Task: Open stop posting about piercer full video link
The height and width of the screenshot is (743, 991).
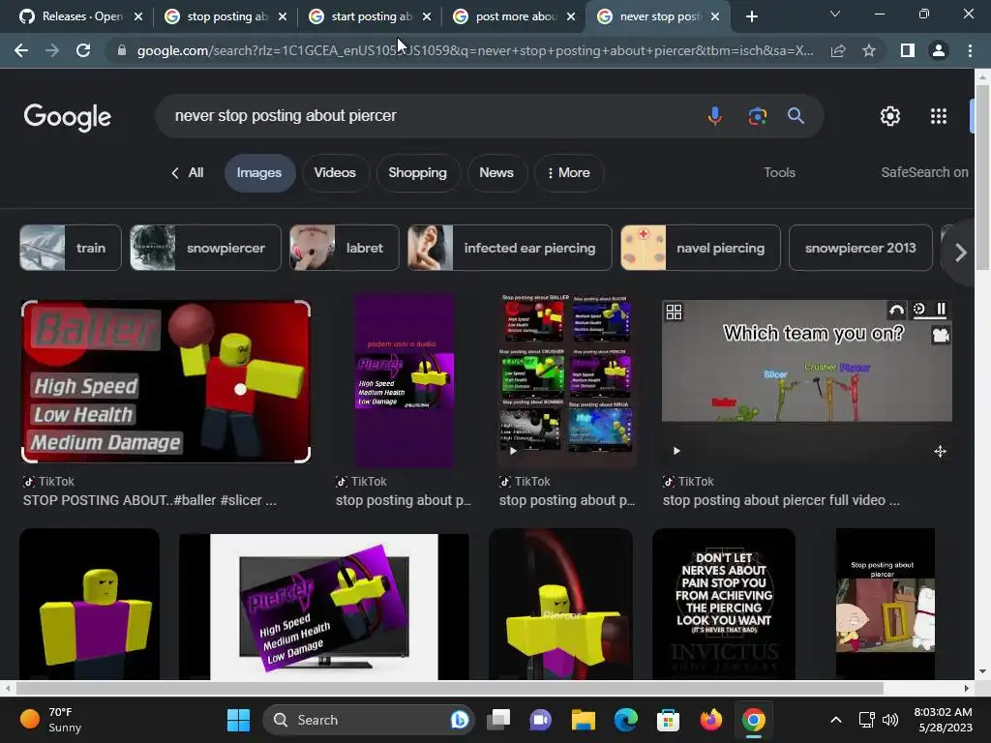Action: [x=781, y=500]
